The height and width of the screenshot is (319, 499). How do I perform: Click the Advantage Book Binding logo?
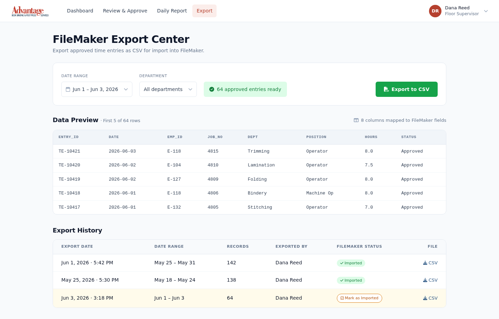[x=30, y=11]
